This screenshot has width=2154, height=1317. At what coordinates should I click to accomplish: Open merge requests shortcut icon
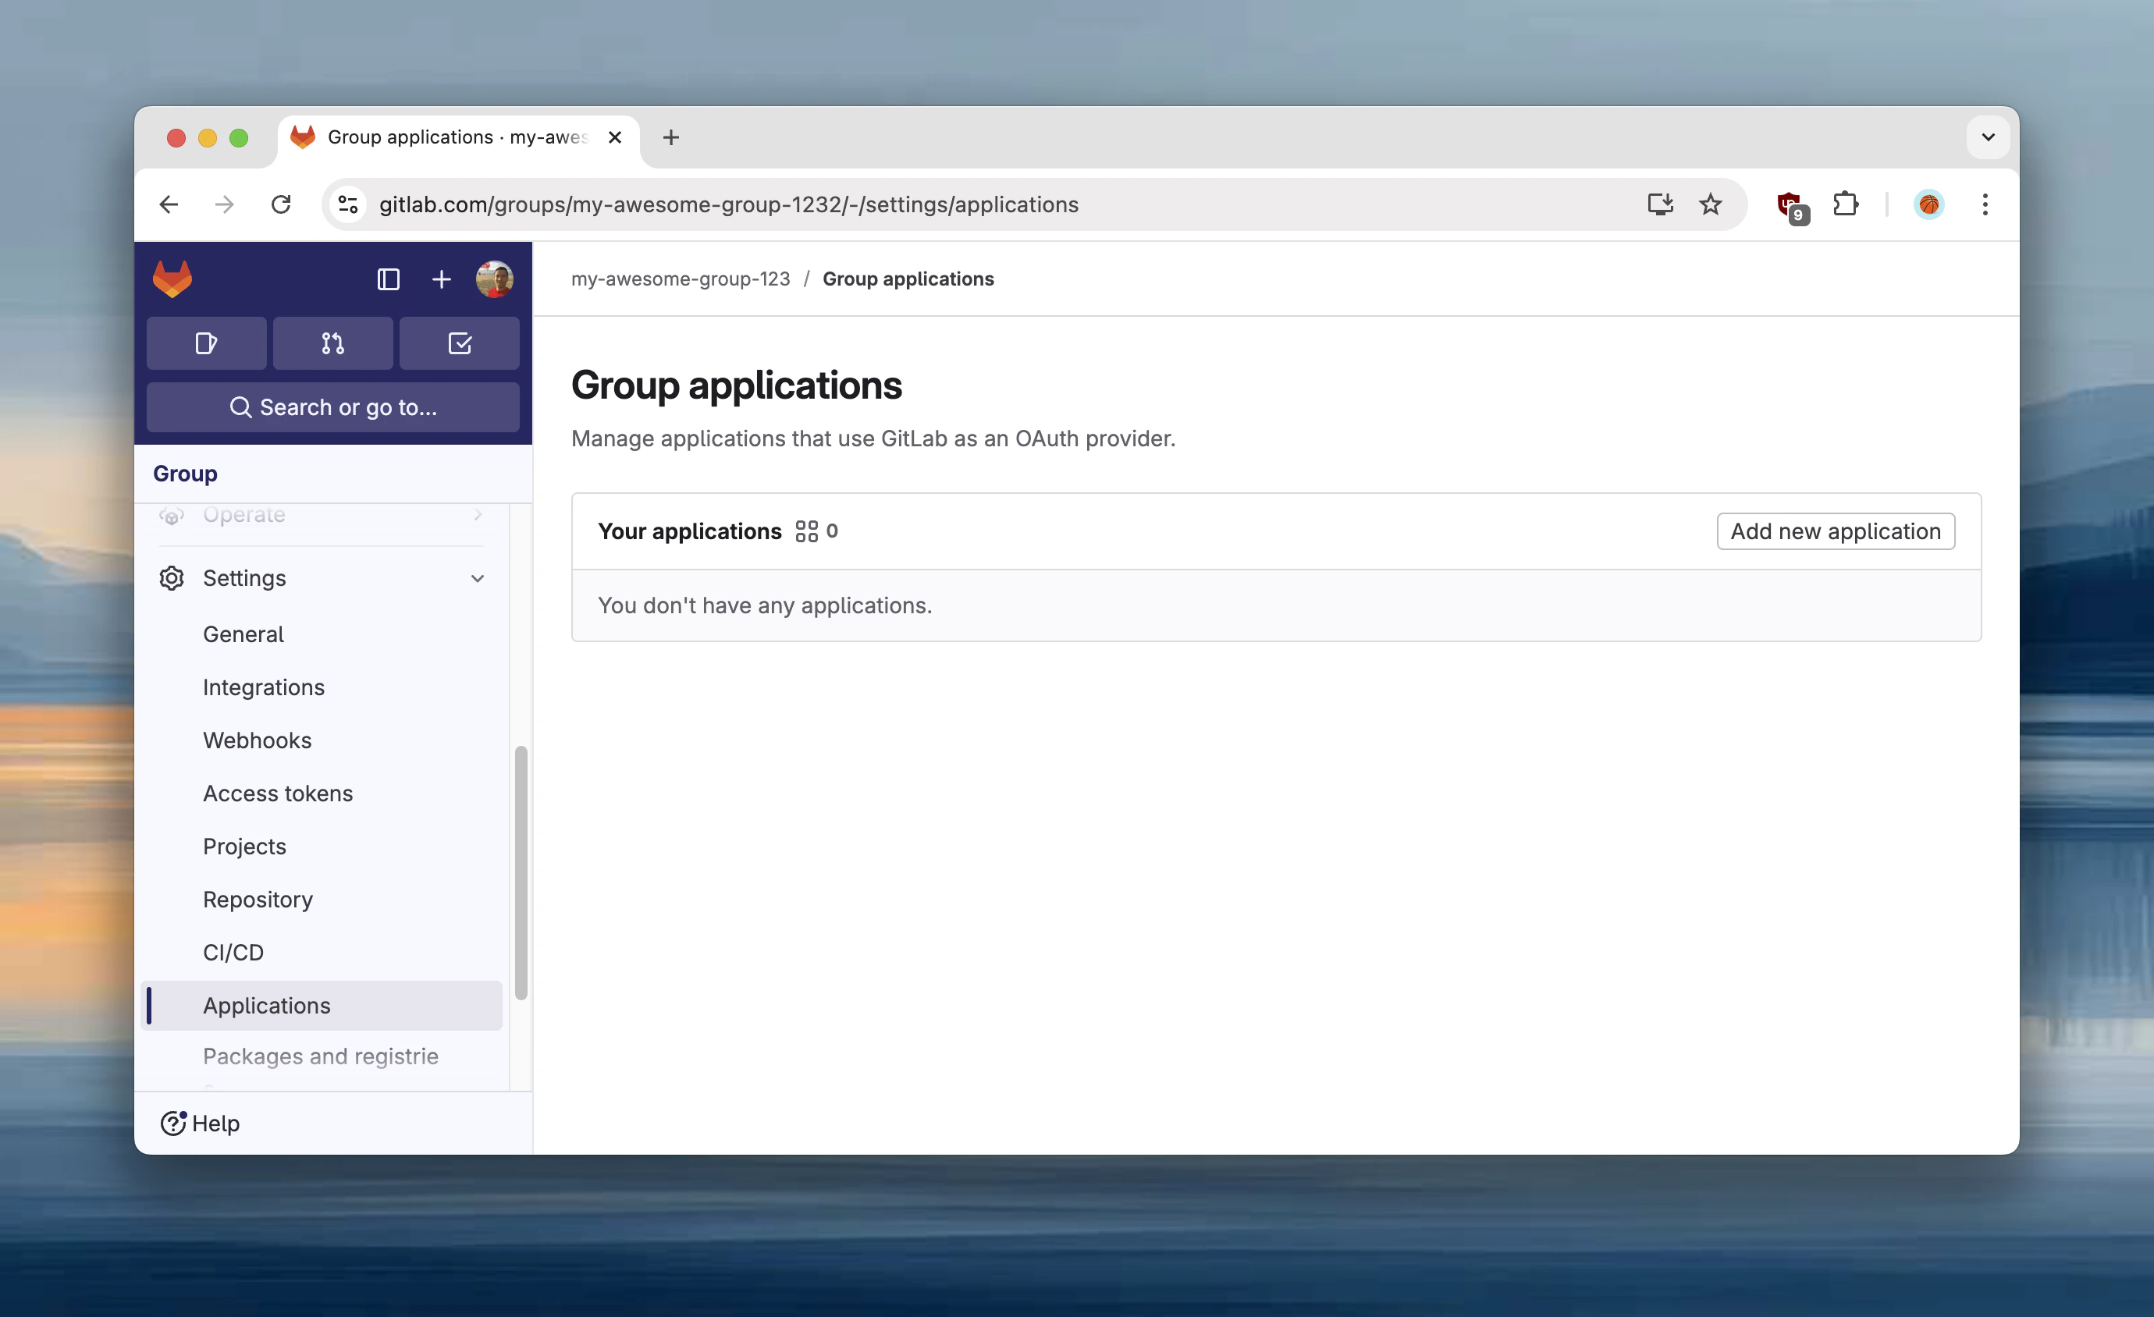point(333,343)
